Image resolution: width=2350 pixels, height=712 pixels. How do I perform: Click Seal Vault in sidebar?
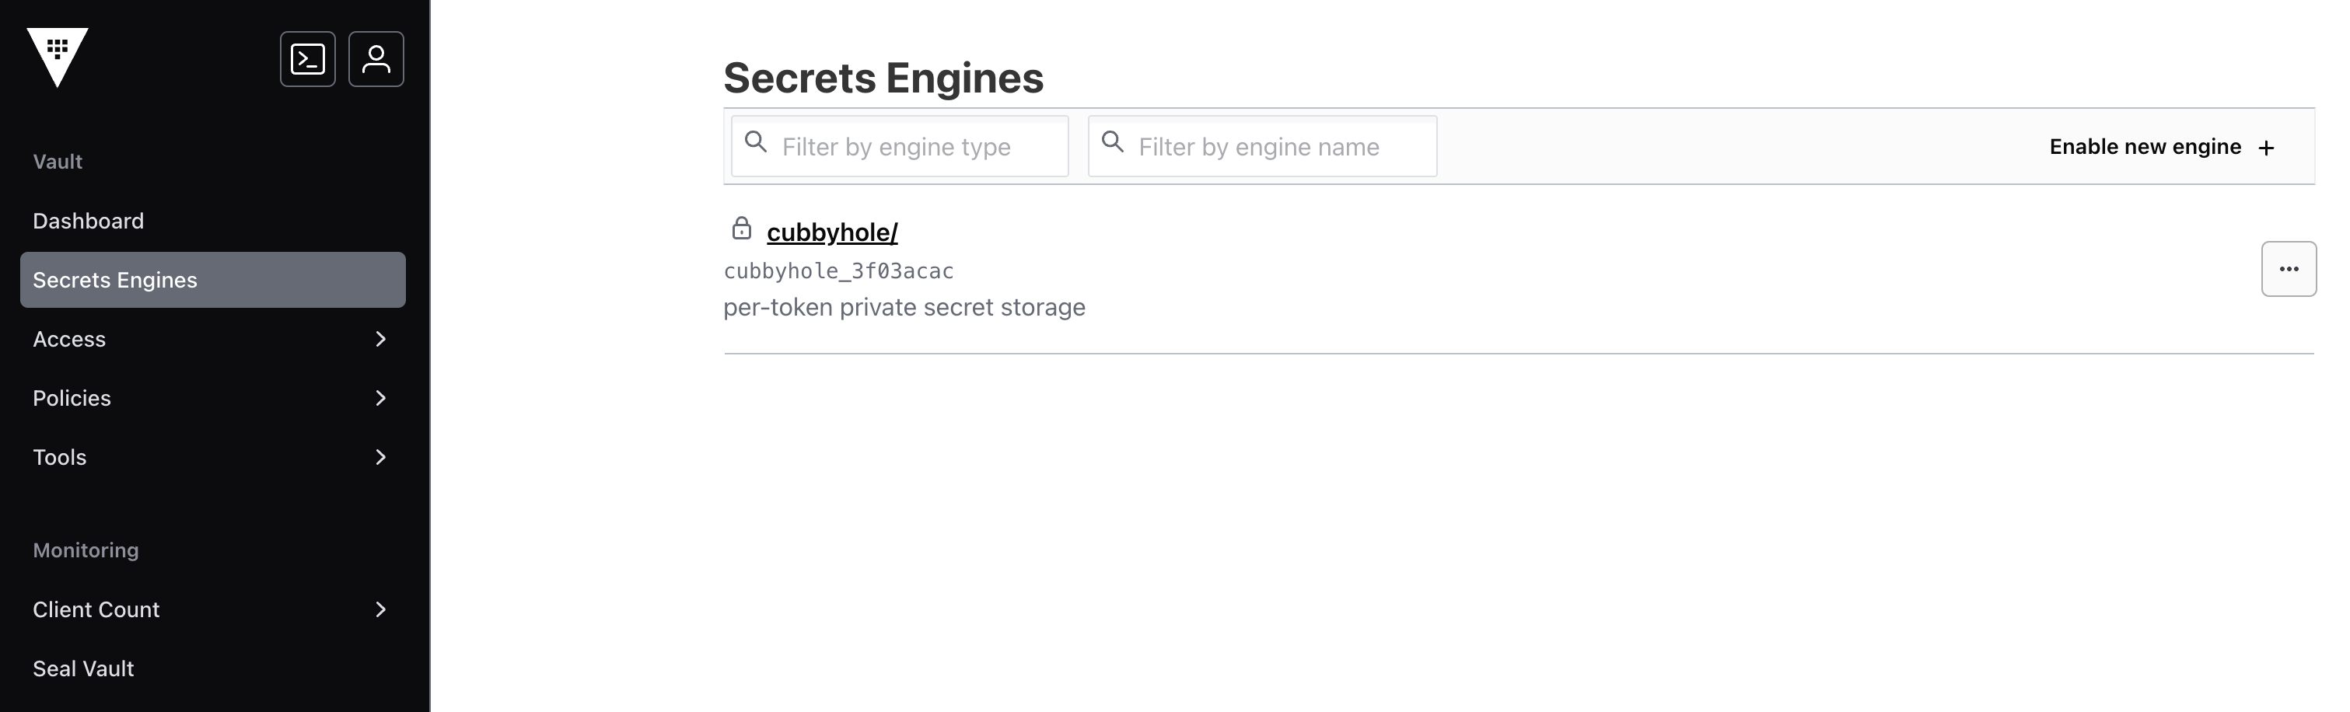[83, 668]
